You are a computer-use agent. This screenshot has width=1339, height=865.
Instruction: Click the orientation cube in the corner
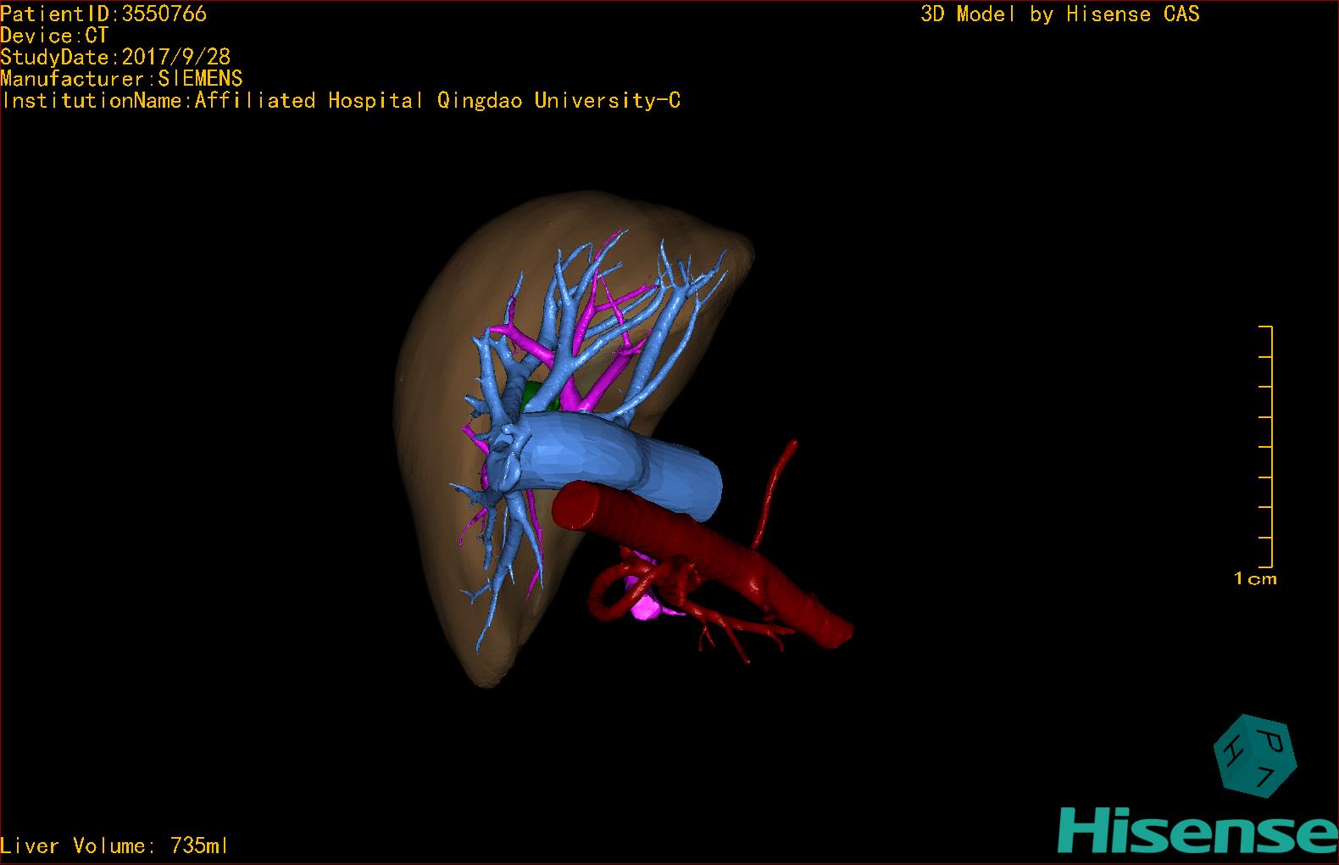click(x=1255, y=756)
